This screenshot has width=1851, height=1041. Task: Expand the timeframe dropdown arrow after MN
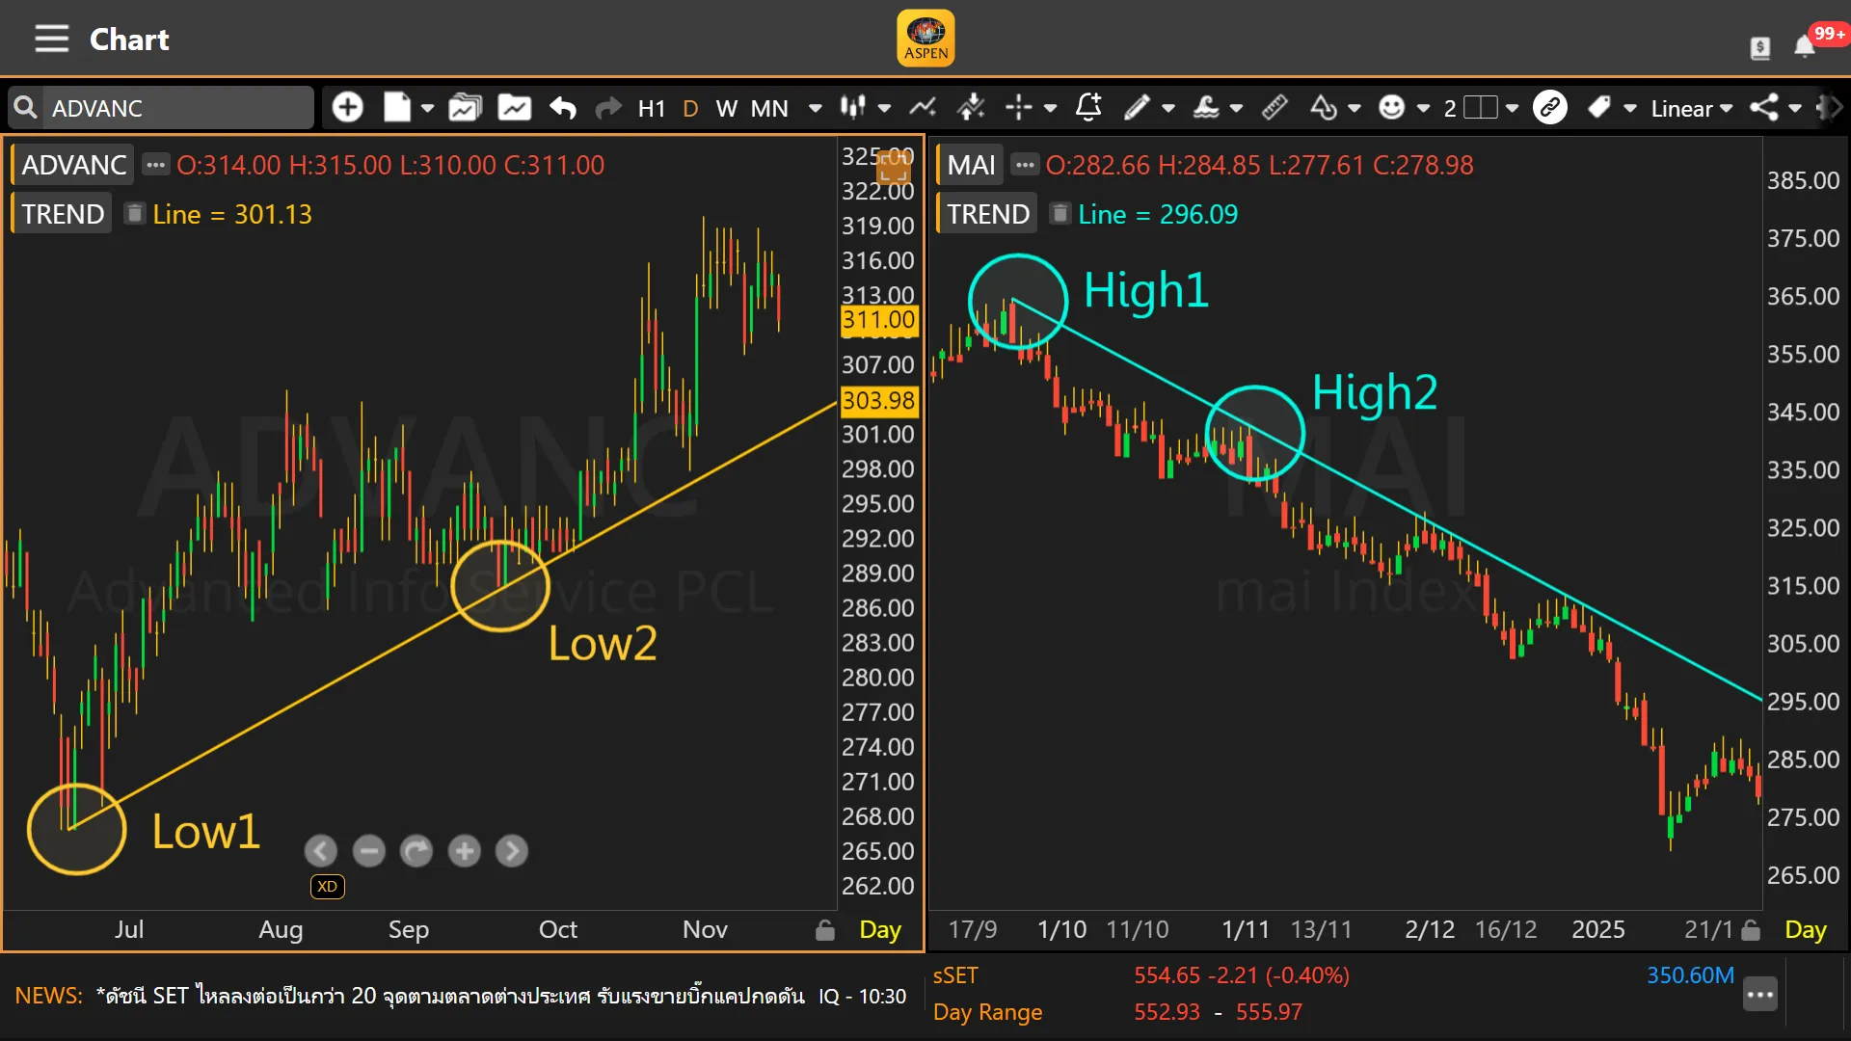(x=816, y=108)
